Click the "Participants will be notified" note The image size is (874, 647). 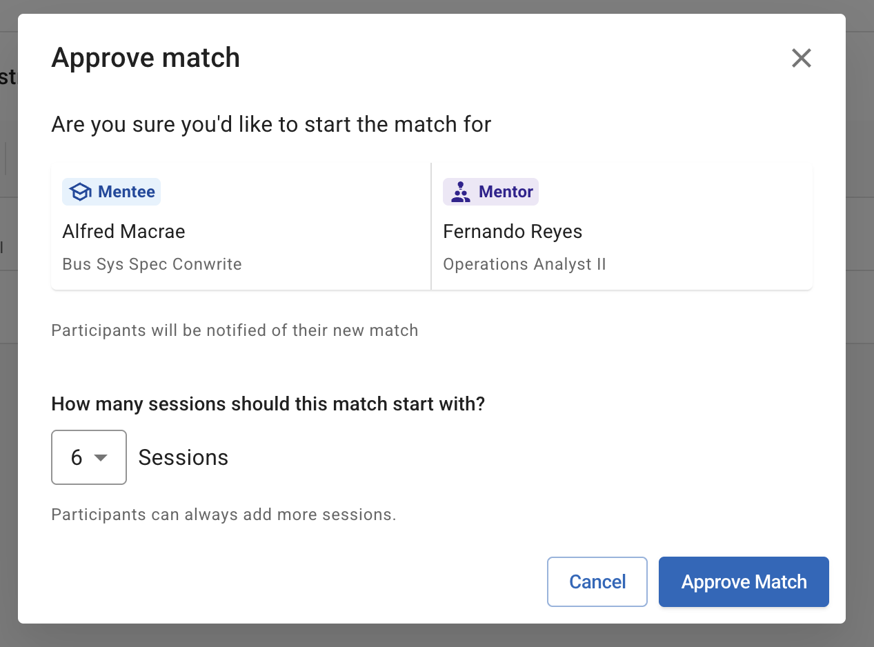(x=235, y=330)
